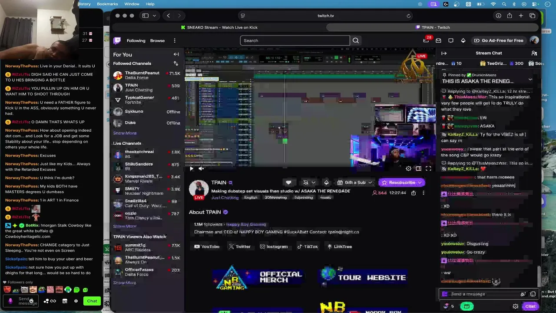Open the Safari sidebar toggle
Screen dimensions: 556x313
tap(146, 16)
